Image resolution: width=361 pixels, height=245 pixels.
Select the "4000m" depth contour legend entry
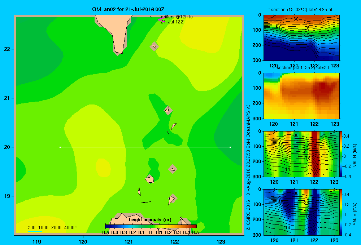tap(71, 228)
